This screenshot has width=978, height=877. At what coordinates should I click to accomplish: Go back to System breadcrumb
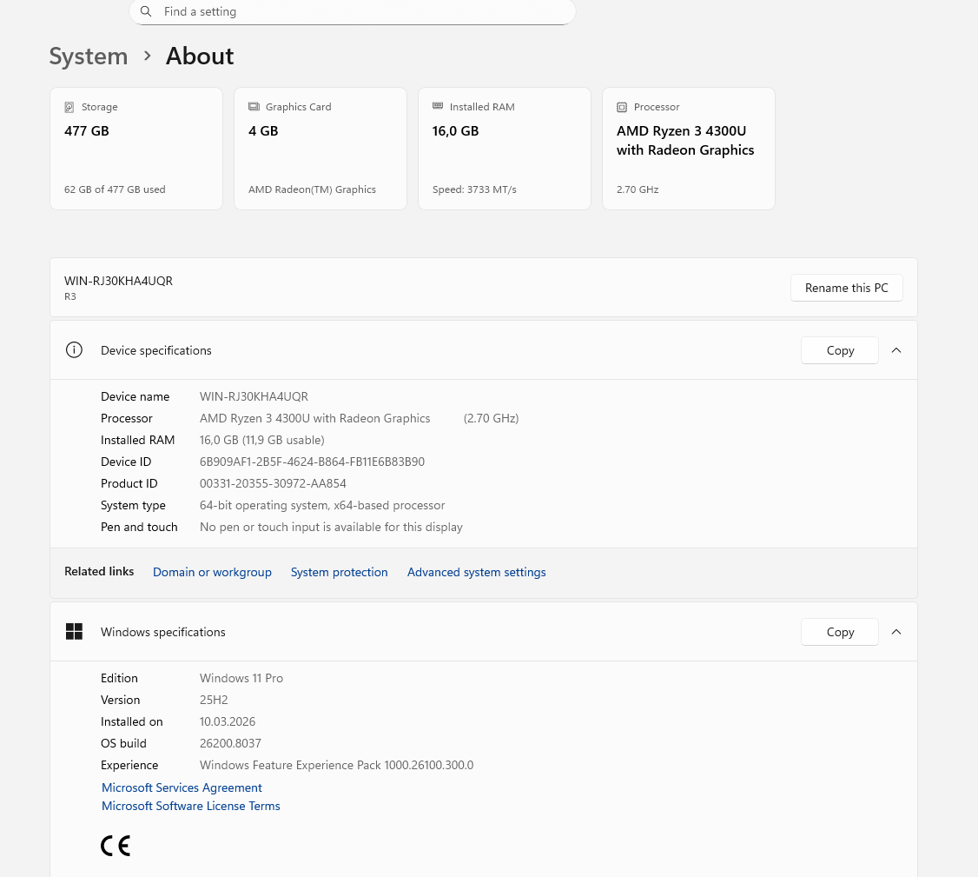click(89, 56)
